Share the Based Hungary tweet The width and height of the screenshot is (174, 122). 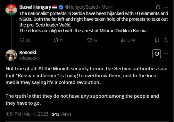(x=166, y=40)
